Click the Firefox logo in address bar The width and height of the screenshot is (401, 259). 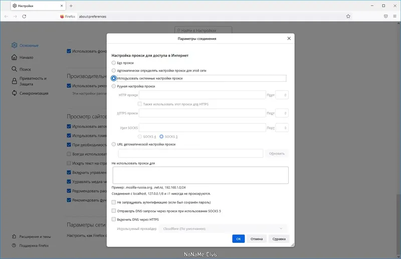[62, 17]
